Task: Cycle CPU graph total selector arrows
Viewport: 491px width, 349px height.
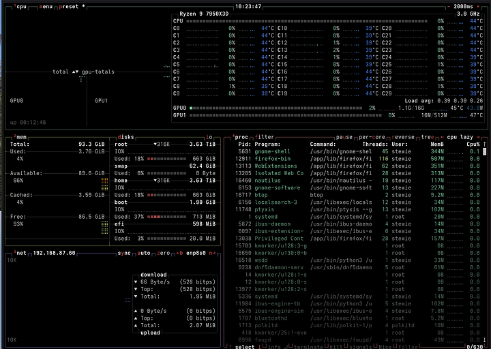Action: point(75,72)
